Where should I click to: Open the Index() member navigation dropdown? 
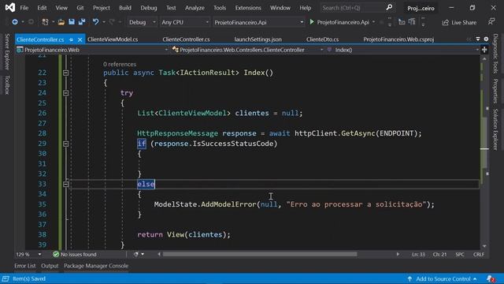[402, 50]
